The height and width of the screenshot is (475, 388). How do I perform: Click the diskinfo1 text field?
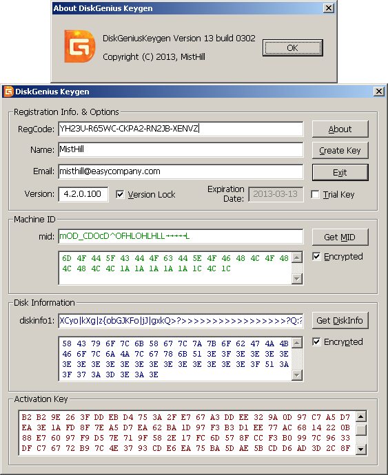click(181, 321)
